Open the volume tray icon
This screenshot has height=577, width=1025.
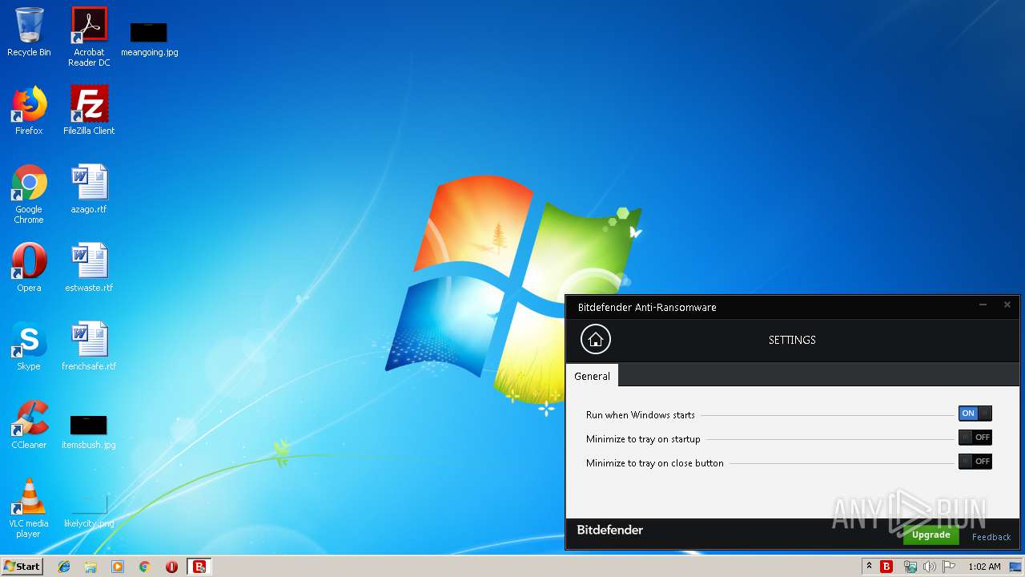(929, 567)
